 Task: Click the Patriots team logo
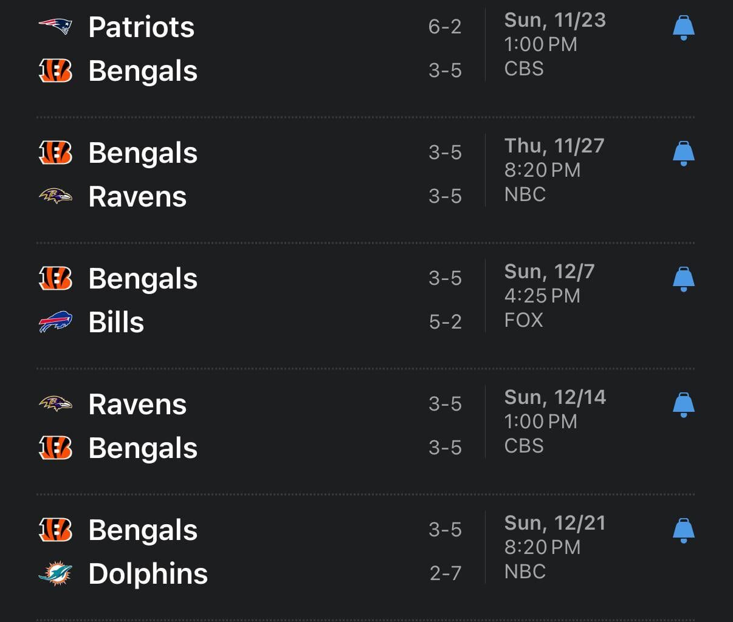pos(55,27)
